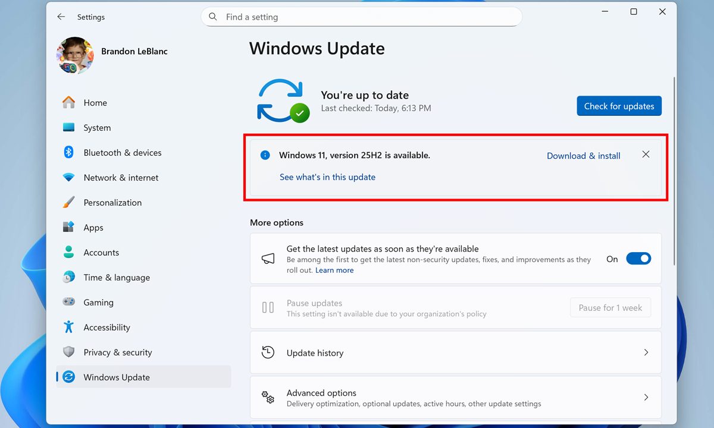Open the See what's in this update link
The image size is (714, 428).
[x=327, y=177]
